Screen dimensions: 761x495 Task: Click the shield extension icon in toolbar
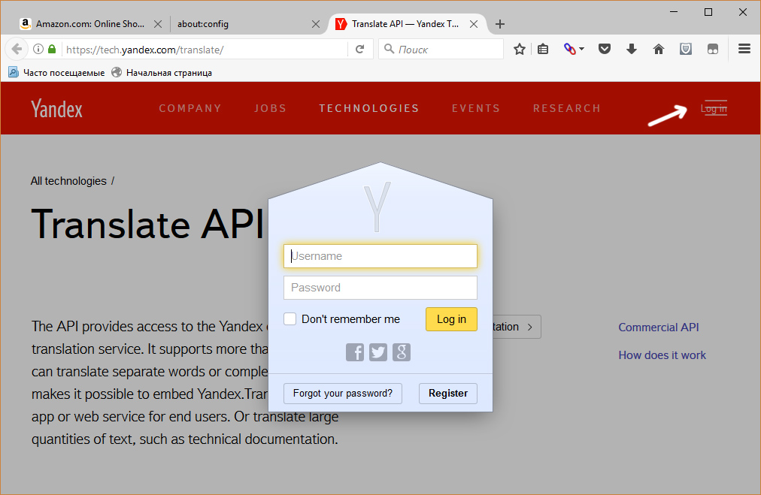click(686, 49)
